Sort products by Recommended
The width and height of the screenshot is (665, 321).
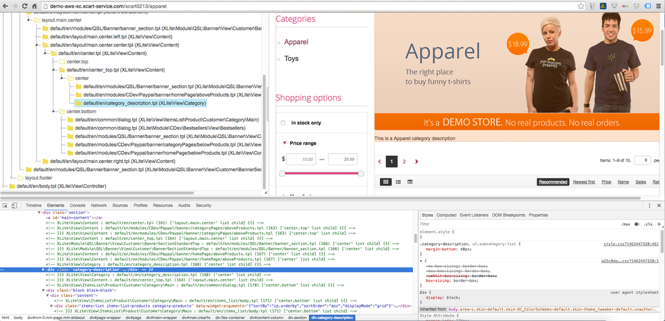553,182
